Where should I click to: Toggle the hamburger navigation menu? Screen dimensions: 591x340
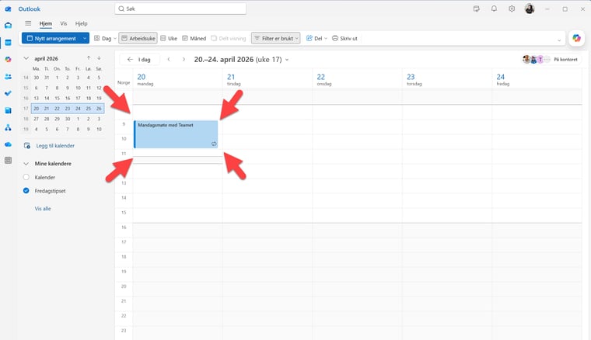coord(29,24)
